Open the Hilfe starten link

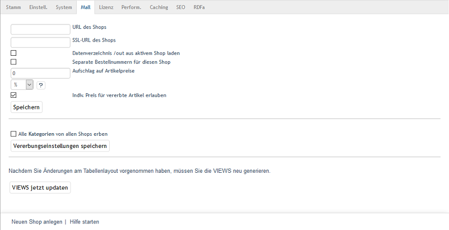(x=84, y=222)
